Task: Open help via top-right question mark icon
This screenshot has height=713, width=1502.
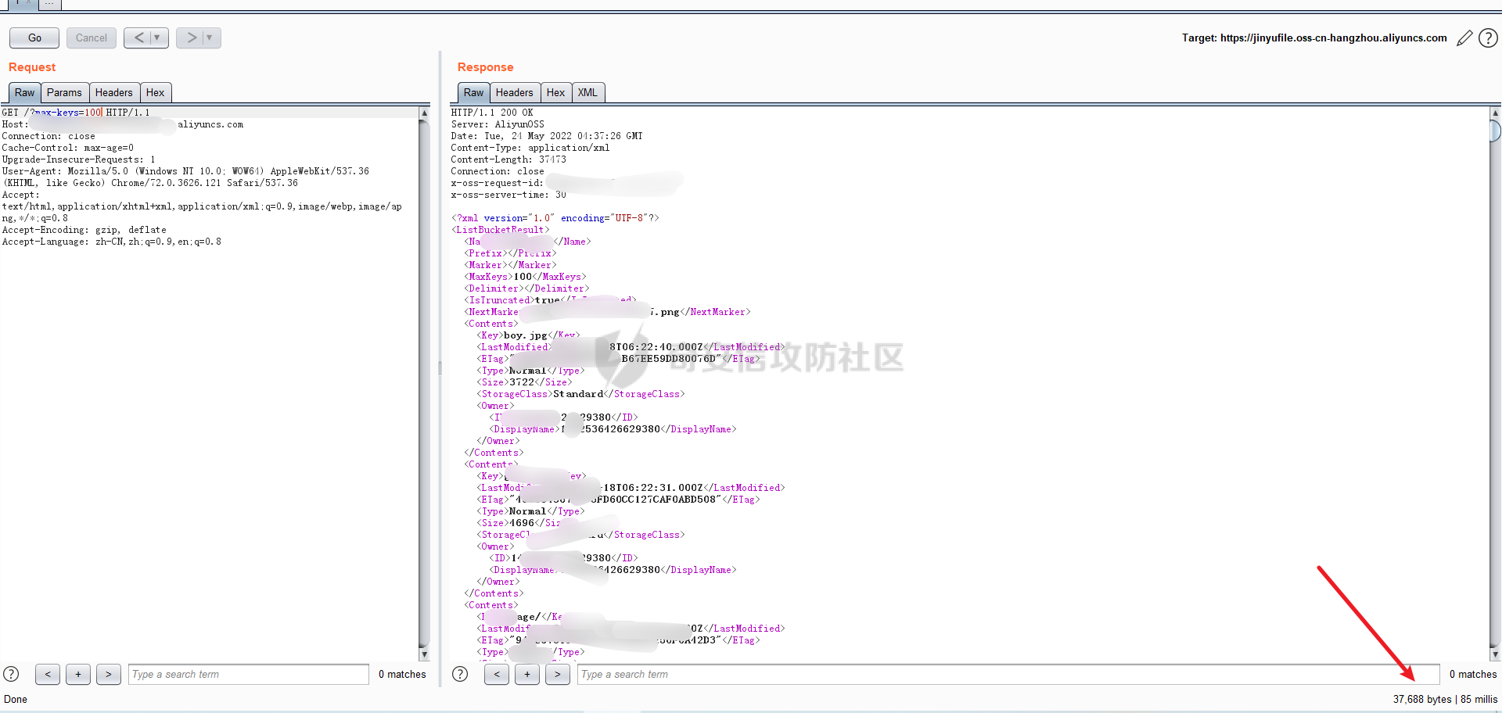Action: (x=1488, y=38)
